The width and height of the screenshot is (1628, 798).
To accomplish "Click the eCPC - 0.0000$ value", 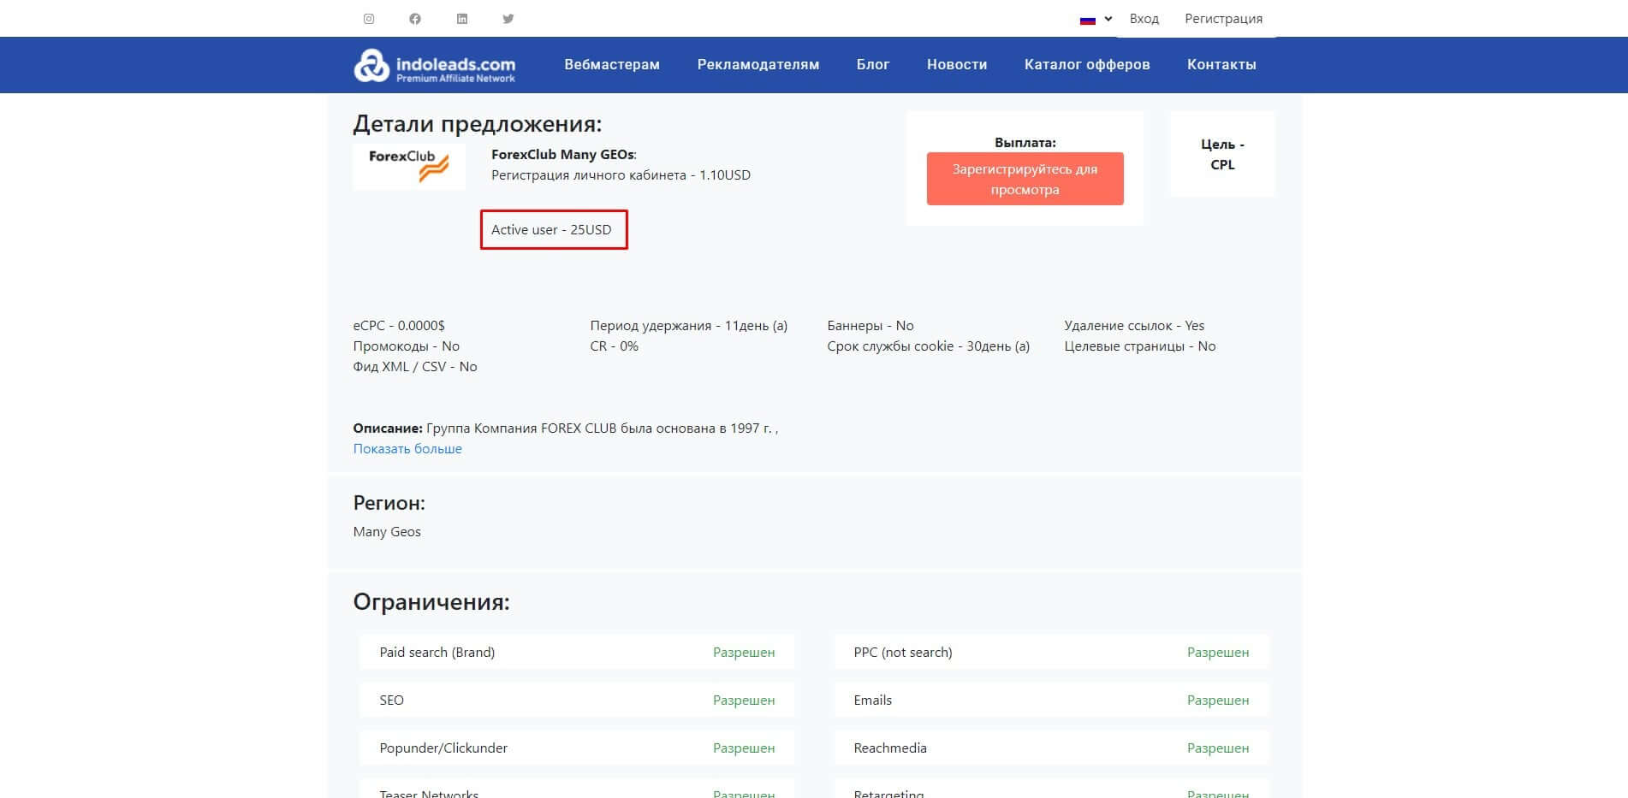I will tap(399, 326).
